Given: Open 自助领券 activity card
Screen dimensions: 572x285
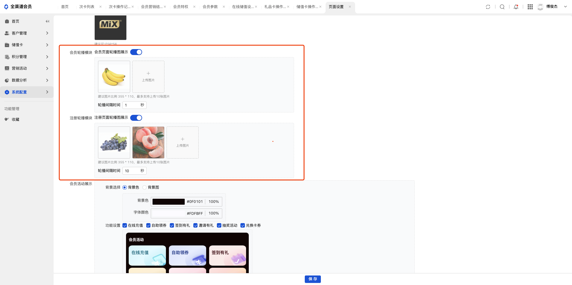Looking at the screenshot, I should click(187, 256).
